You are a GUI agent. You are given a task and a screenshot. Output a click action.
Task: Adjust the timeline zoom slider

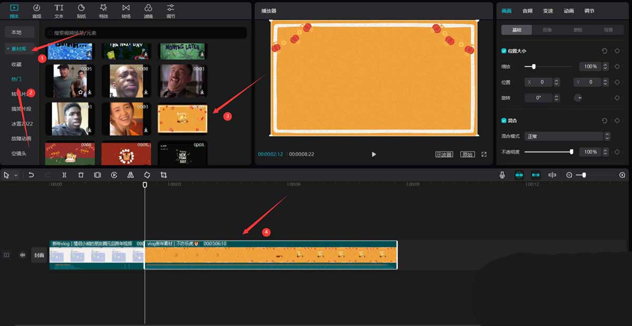(596, 175)
